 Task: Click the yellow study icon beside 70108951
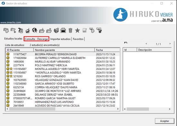tap(8, 102)
